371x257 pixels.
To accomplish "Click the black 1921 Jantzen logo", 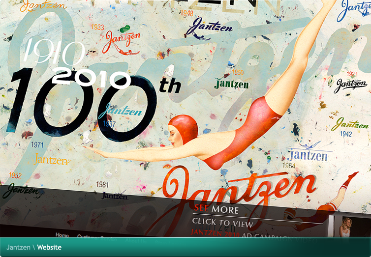I will (351, 85).
